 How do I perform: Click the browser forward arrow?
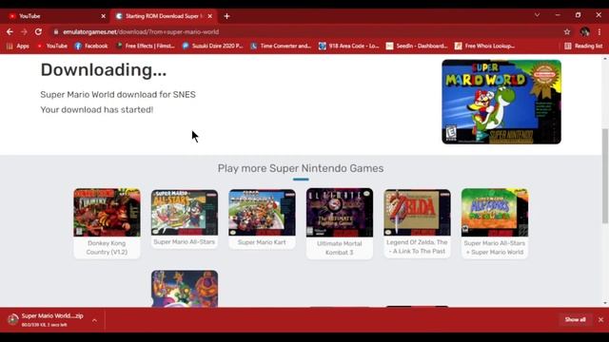click(24, 31)
